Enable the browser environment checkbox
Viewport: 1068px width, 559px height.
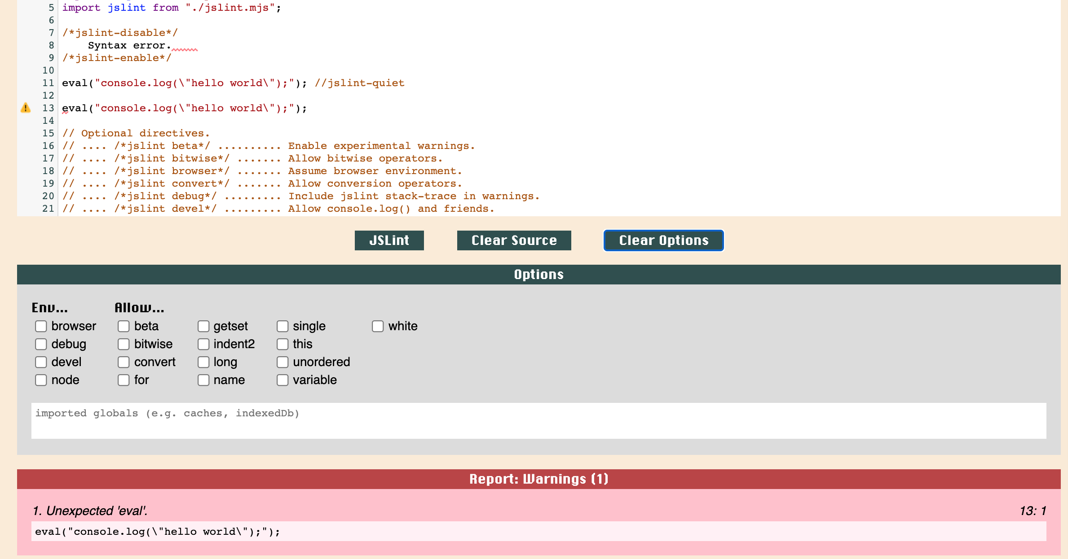[41, 326]
